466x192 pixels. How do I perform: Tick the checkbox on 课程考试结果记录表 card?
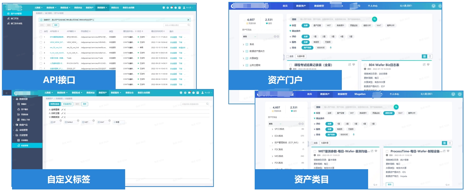click(x=290, y=65)
